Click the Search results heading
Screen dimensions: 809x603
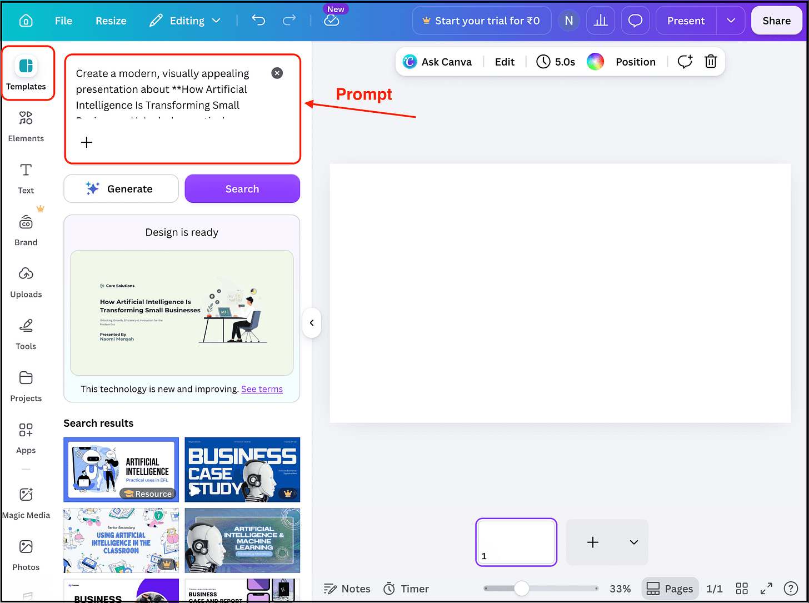click(x=98, y=423)
